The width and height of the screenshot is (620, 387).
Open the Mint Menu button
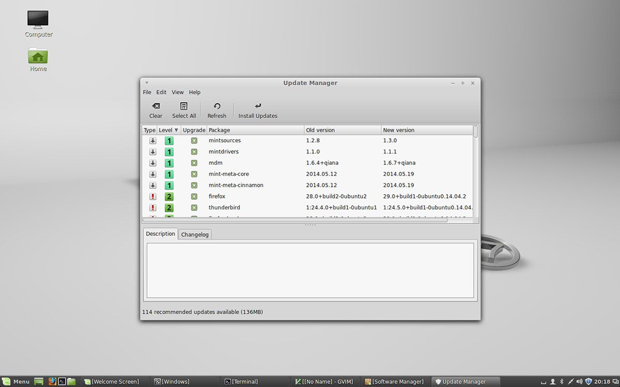point(17,382)
